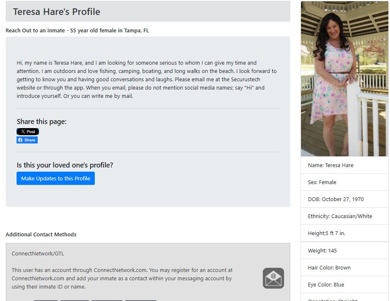Open the profile photo of Teresa Hare
Image resolution: width=390 pixels, height=301 pixels.
pyautogui.click(x=344, y=79)
